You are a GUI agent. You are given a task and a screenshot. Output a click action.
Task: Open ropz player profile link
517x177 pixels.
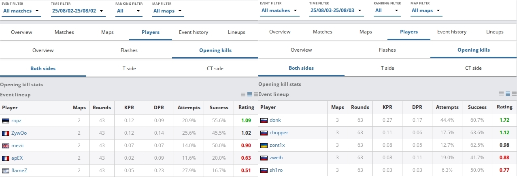16,120
